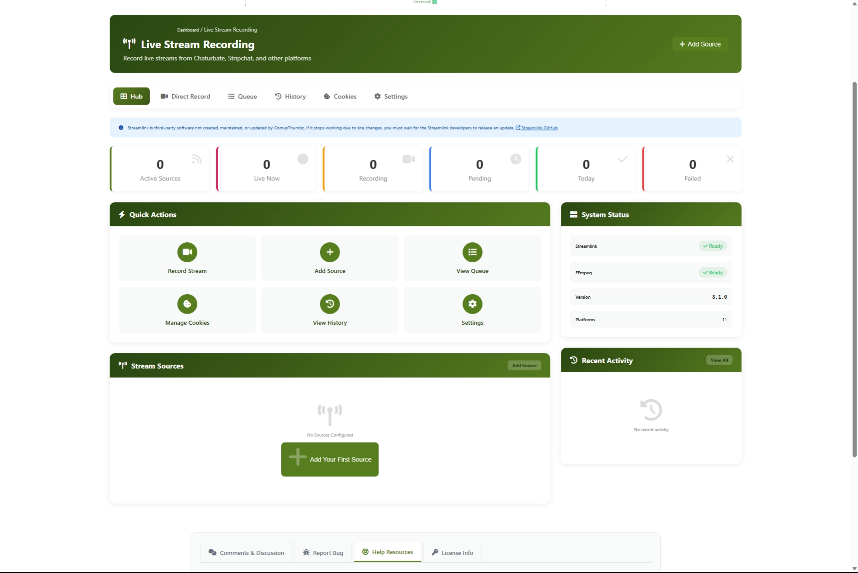This screenshot has width=858, height=573.
Task: Open the View History clock icon
Action: pyautogui.click(x=330, y=304)
